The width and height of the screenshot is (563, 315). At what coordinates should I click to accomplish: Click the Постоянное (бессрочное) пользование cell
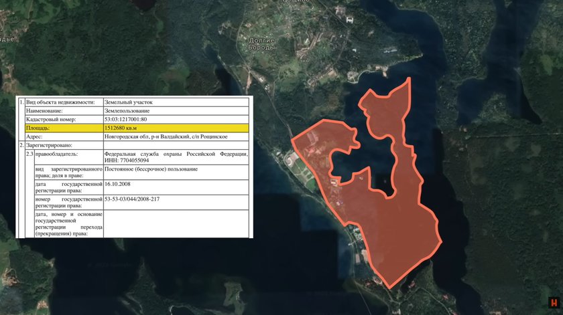tap(151, 169)
